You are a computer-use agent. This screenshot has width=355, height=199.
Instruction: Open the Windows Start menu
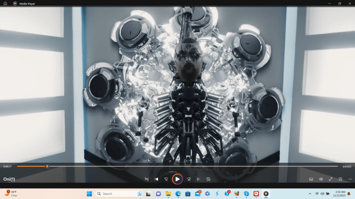click(89, 194)
